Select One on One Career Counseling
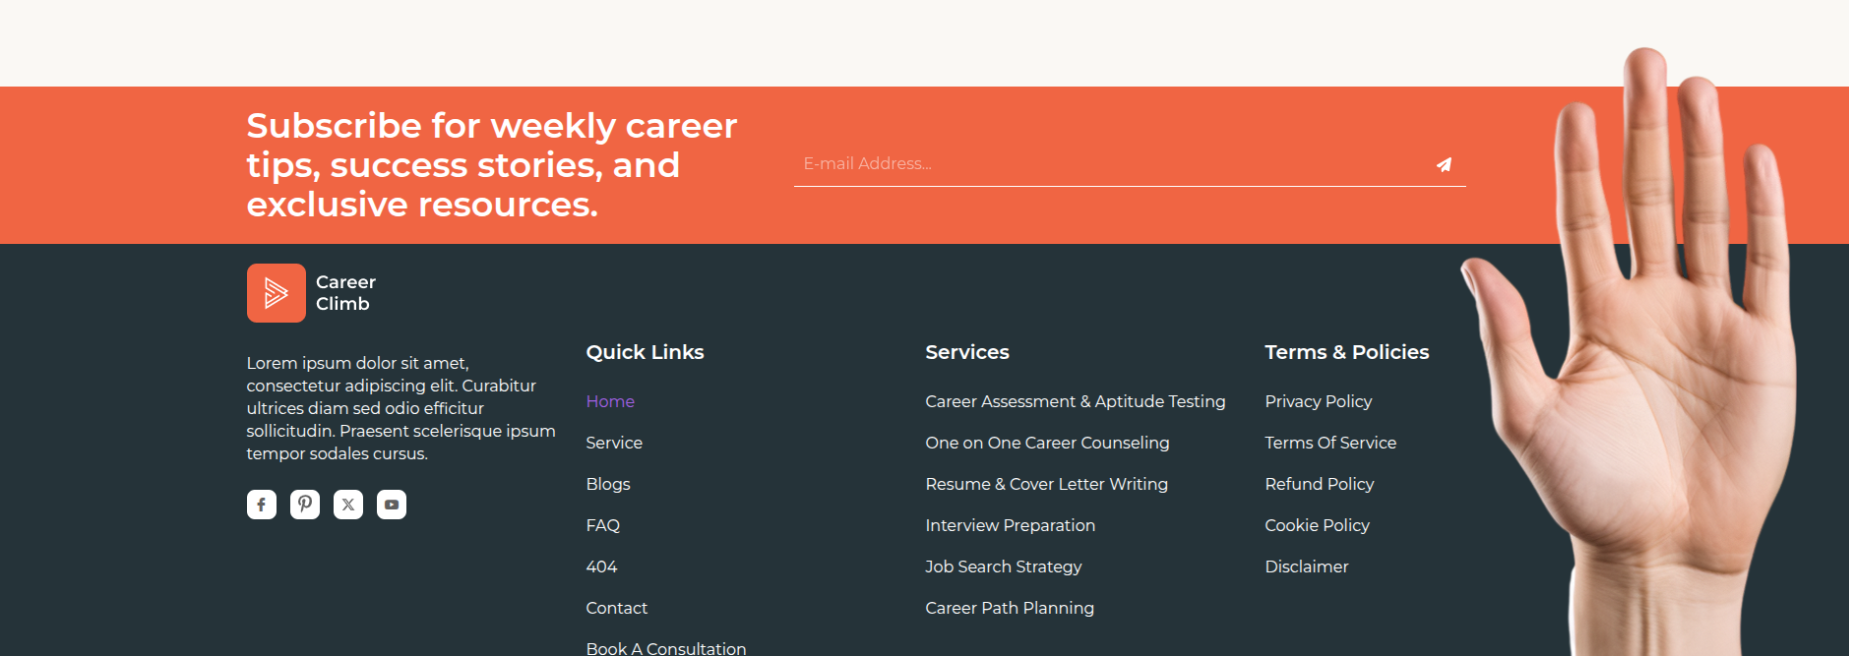 click(1048, 443)
